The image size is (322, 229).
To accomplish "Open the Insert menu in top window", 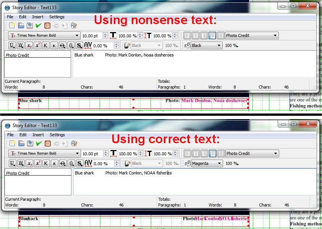I will (x=38, y=17).
